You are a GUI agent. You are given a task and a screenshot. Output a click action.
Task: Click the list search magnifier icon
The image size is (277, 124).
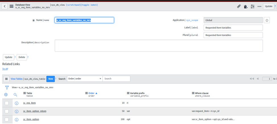tap(15, 95)
